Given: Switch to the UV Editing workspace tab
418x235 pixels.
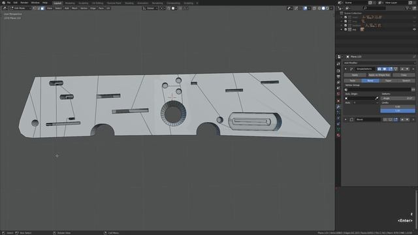Looking at the screenshot, I should [97, 3].
